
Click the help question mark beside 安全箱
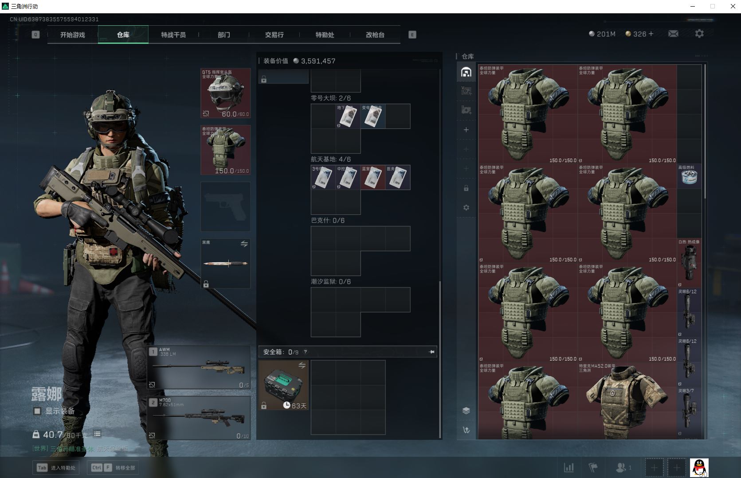tap(305, 352)
